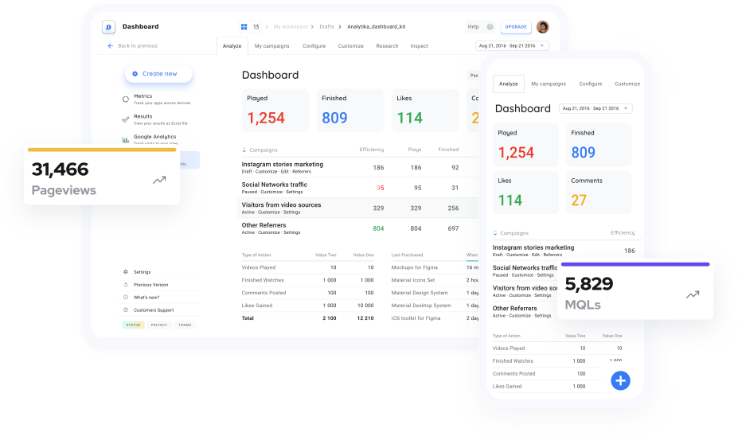Sort desktop Campaigns column via arrows icon

244,150
